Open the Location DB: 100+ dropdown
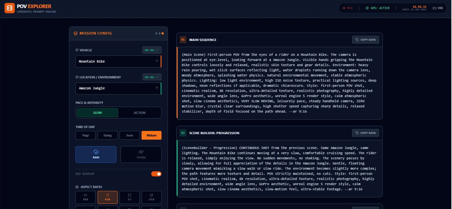The width and height of the screenshot is (452, 209). point(152,77)
